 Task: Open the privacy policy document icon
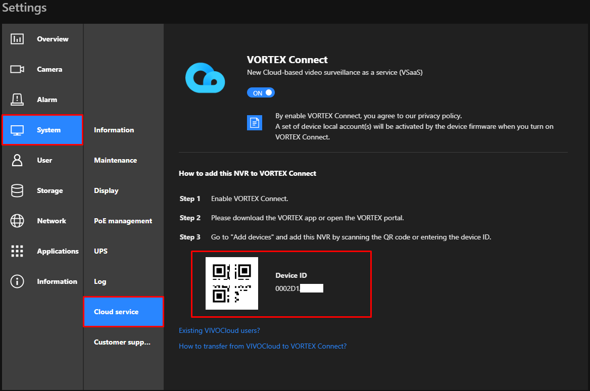point(255,122)
